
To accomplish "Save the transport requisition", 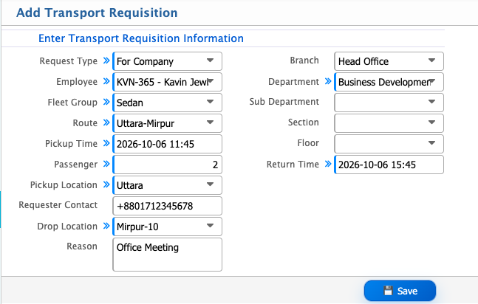I will [400, 291].
